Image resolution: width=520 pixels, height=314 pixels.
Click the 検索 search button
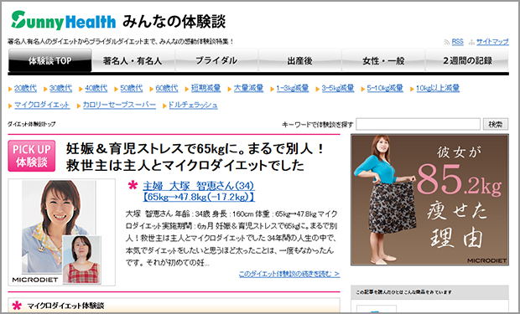click(496, 124)
